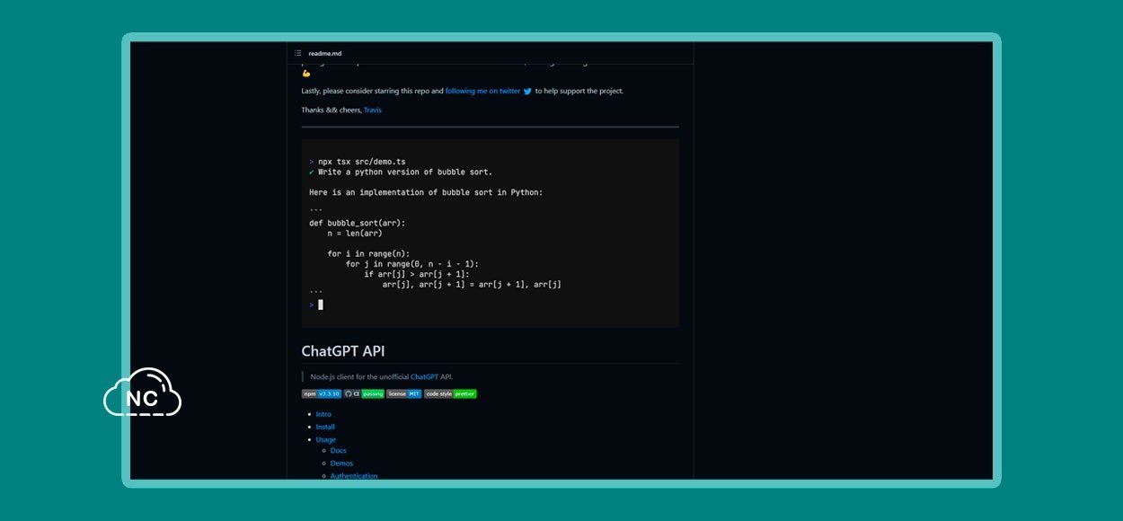Open the bubble sort terminal demo image
Image resolution: width=1123 pixels, height=521 pixels.
(491, 233)
